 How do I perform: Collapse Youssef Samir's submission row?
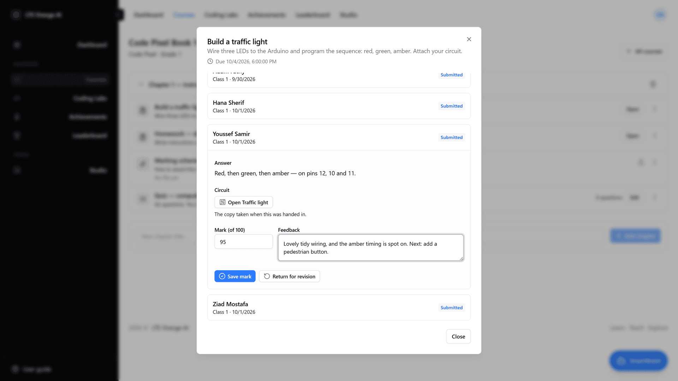pyautogui.click(x=339, y=138)
